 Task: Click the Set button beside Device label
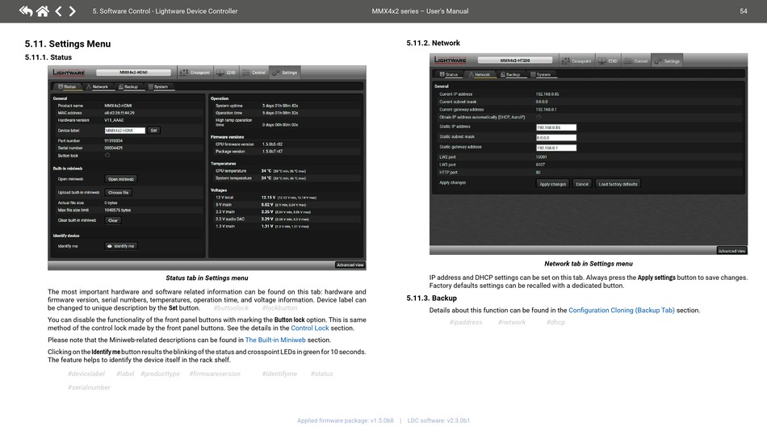[x=153, y=131]
